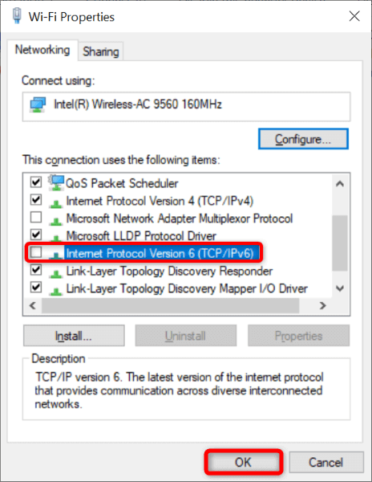This screenshot has height=482, width=372.
Task: Click the green protocol icon beside TCP/IPv4
Action: coord(56,203)
